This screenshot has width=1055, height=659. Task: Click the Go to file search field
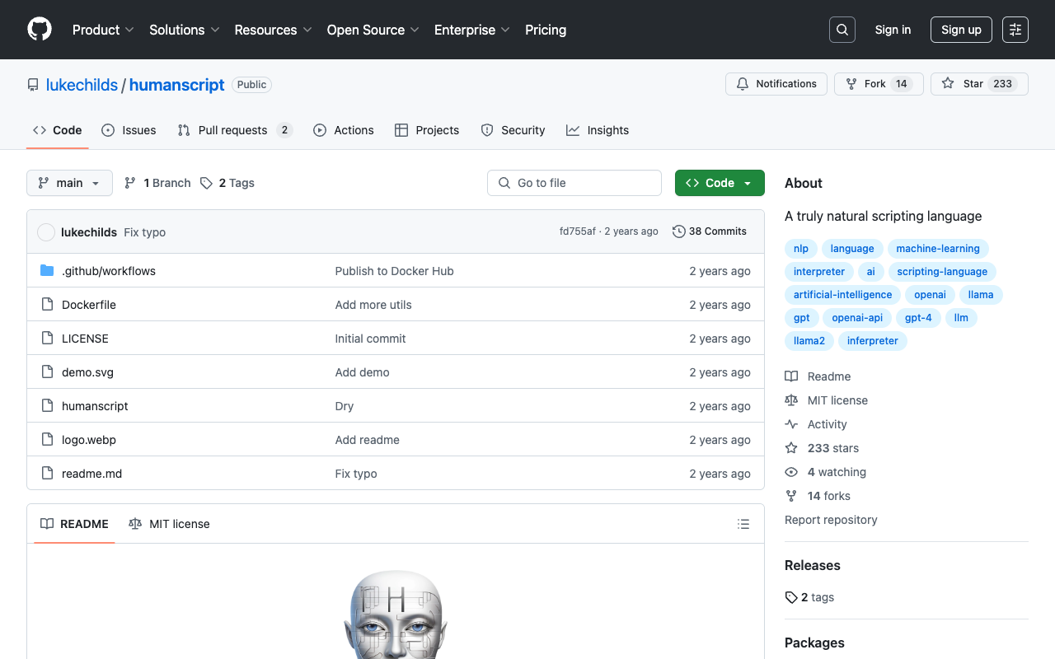coord(574,183)
